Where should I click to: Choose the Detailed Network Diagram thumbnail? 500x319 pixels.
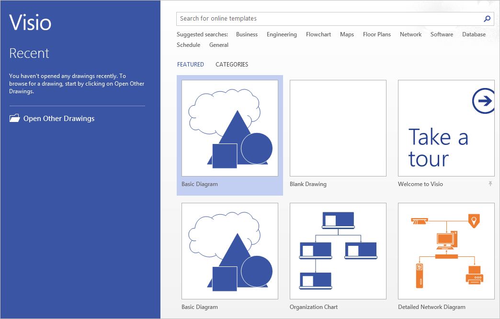[x=446, y=251]
